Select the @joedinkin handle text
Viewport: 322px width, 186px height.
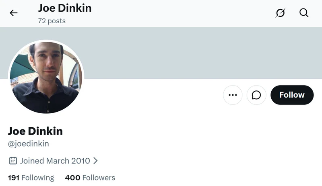coord(28,143)
